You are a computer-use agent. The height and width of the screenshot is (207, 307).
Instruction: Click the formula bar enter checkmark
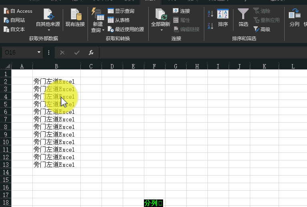[x=77, y=53]
